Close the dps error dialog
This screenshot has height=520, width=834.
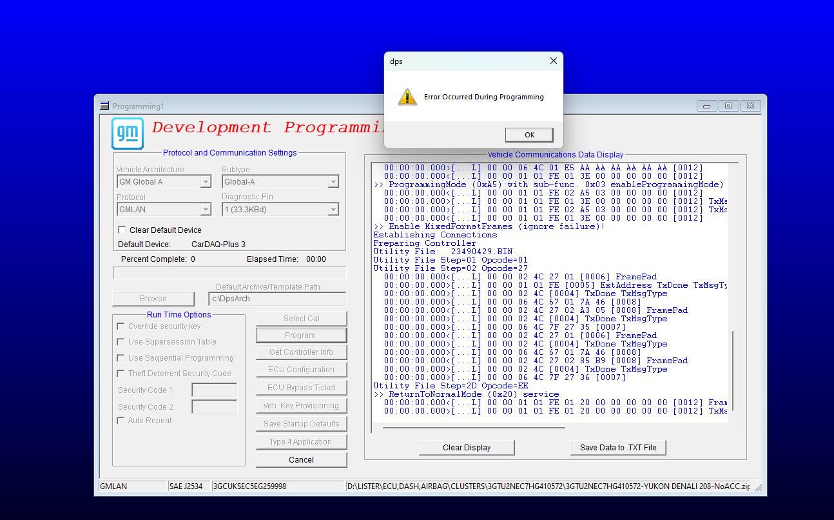tap(553, 61)
